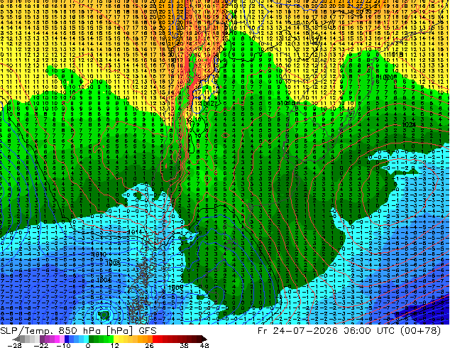Click the '-10' label on the temperature legend

tap(64, 345)
